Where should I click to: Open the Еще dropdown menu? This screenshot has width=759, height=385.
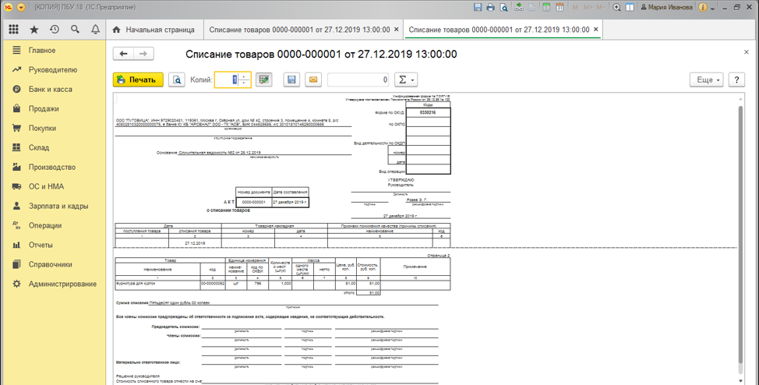coord(706,79)
